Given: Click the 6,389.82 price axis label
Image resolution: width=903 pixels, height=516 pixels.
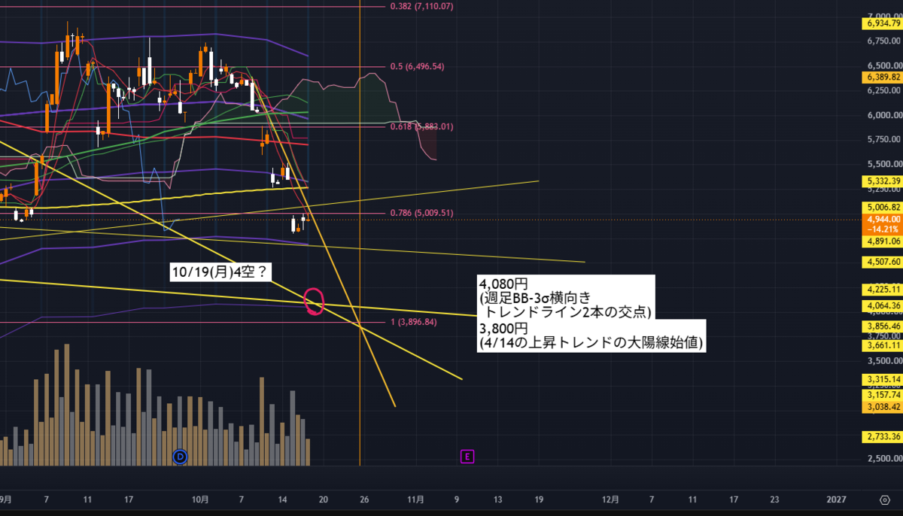Looking at the screenshot, I should pos(883,77).
